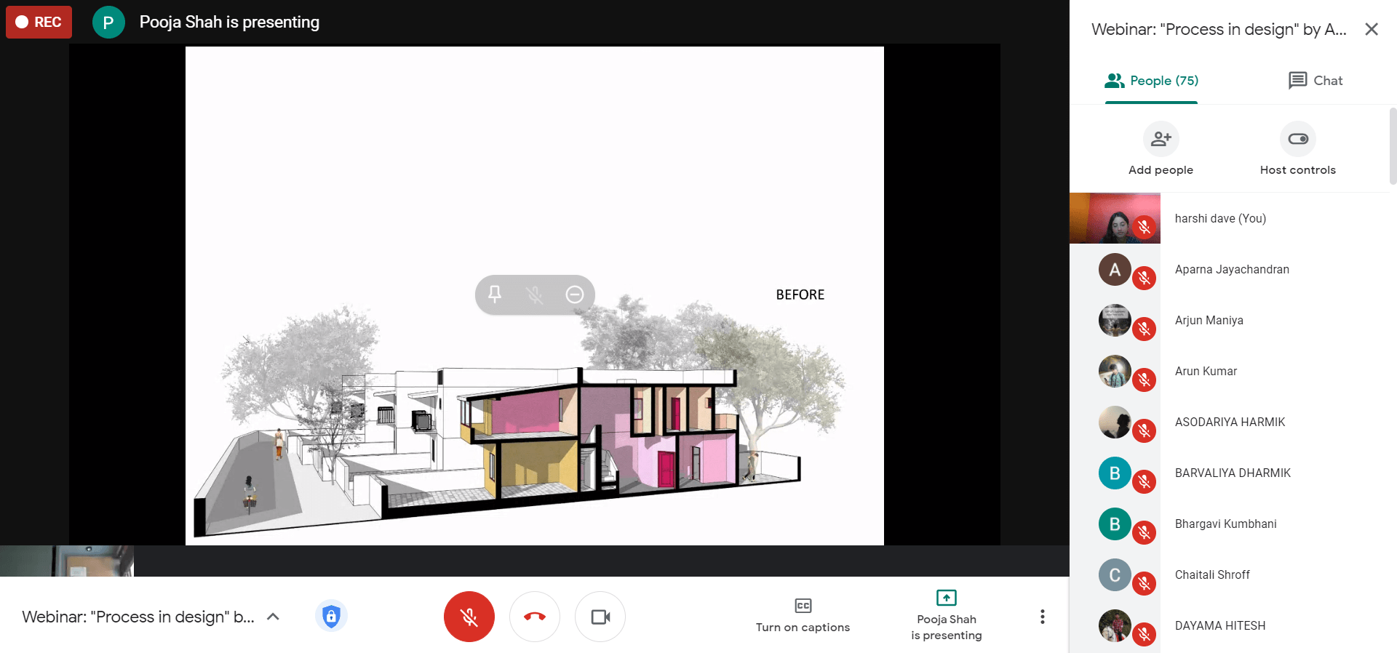Image resolution: width=1397 pixels, height=653 pixels.
Task: Click the Pooja Shah is presenting screen icon
Action: click(946, 598)
